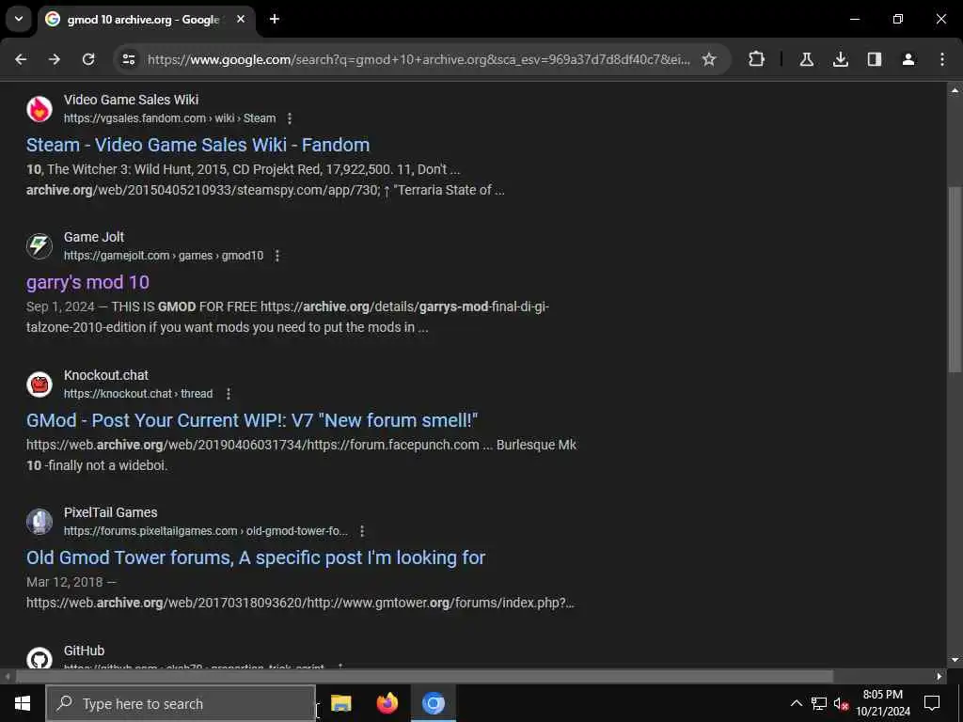The height and width of the screenshot is (722, 963).
Task: Click the Game Jolt lightning favicon
Action: (39, 246)
